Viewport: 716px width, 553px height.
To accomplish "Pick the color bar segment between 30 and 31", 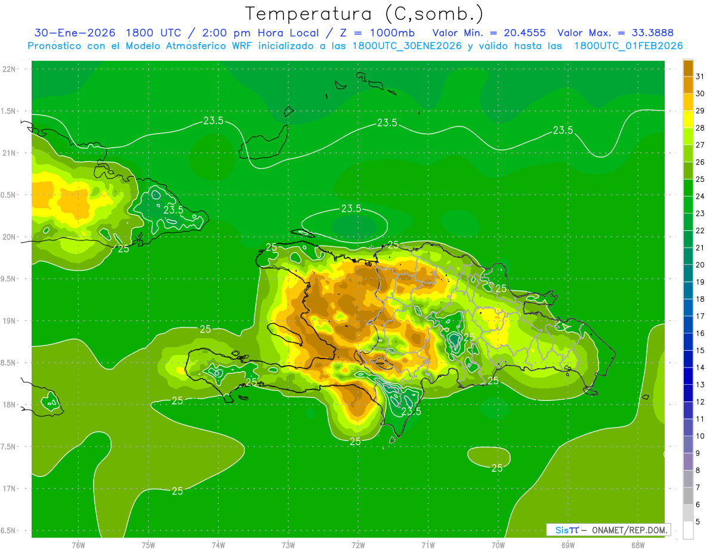I will click(x=688, y=85).
